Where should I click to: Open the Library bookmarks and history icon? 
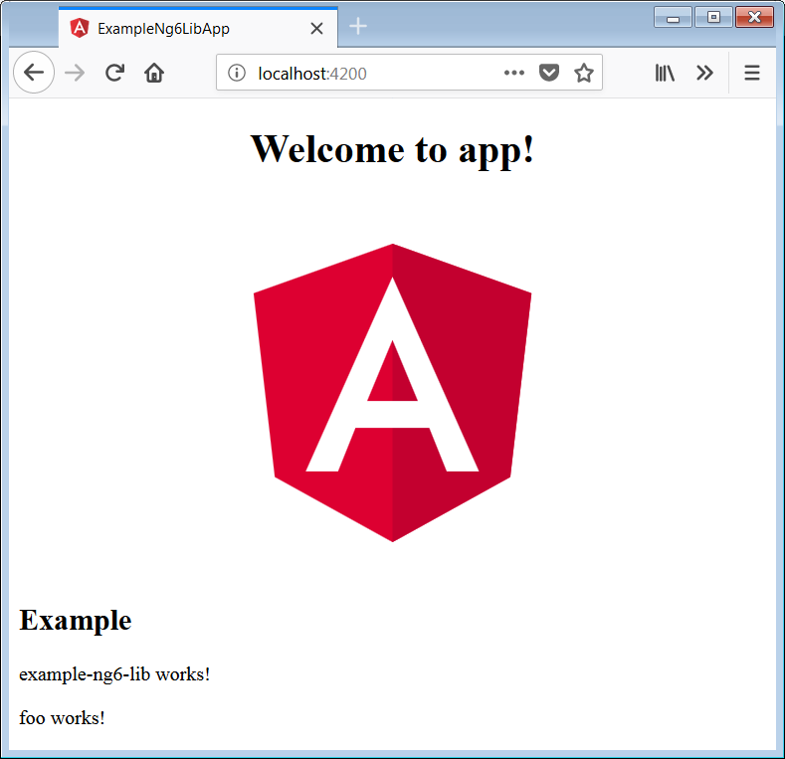(x=665, y=73)
